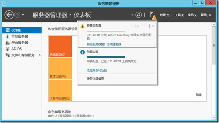Click the 本地服务器 sidebar icon
Screen dimensions: 219x123
point(7,36)
